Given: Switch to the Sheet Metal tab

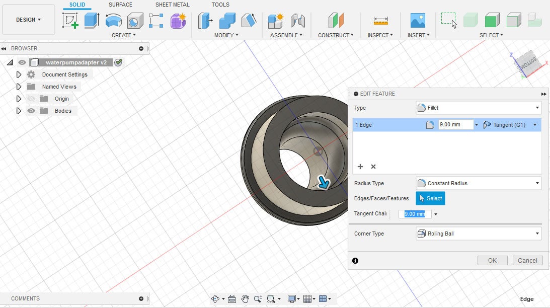Looking at the screenshot, I should 173,5.
